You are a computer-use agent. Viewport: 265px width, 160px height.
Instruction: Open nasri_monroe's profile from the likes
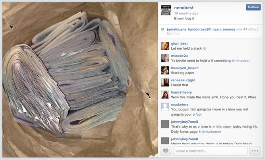[224, 29]
